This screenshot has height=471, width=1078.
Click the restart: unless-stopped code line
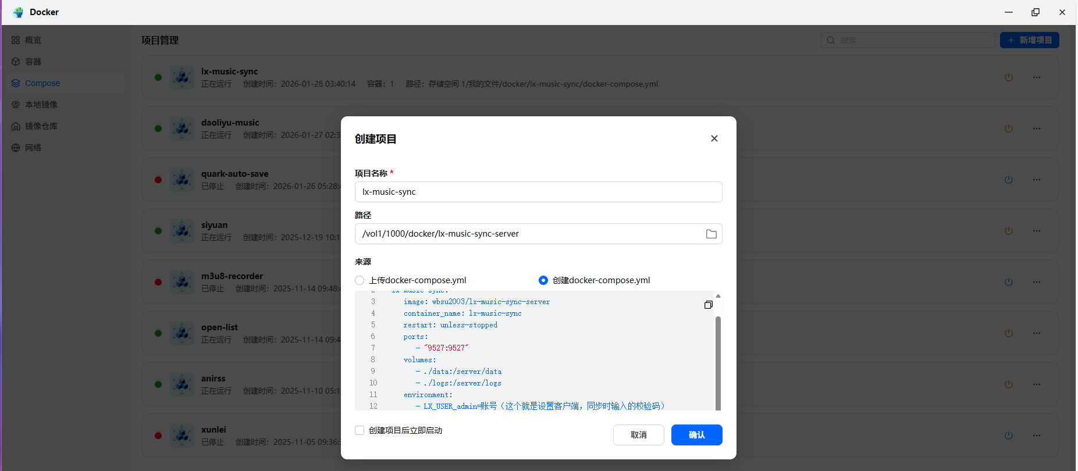(450, 325)
